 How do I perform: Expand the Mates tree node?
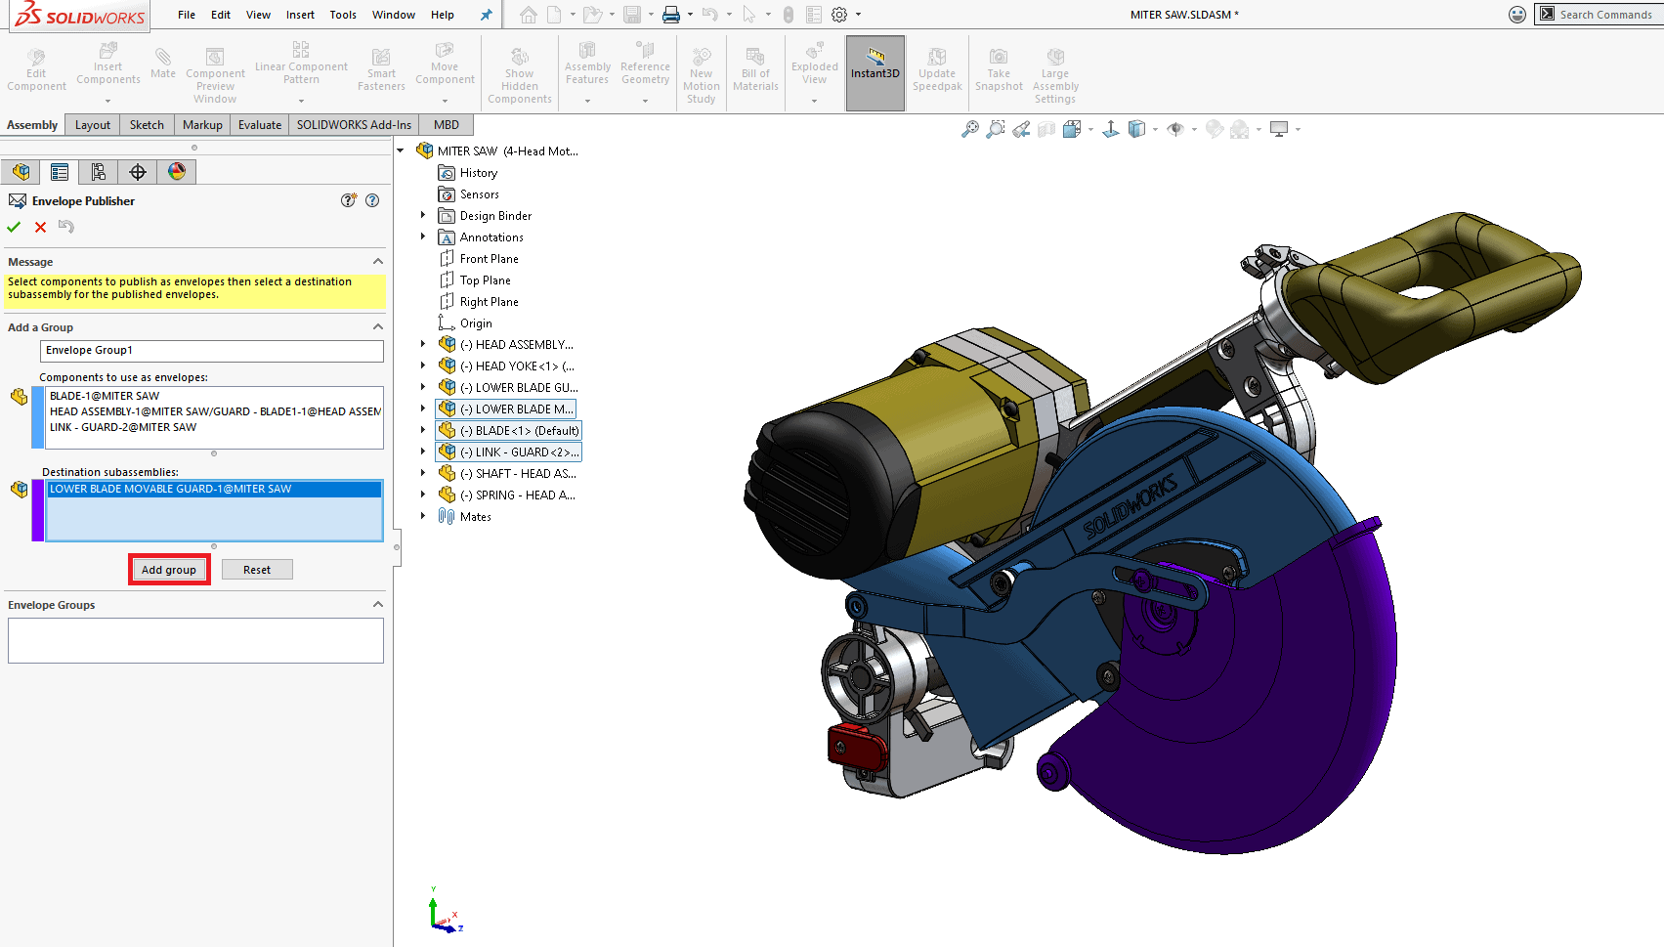(423, 516)
